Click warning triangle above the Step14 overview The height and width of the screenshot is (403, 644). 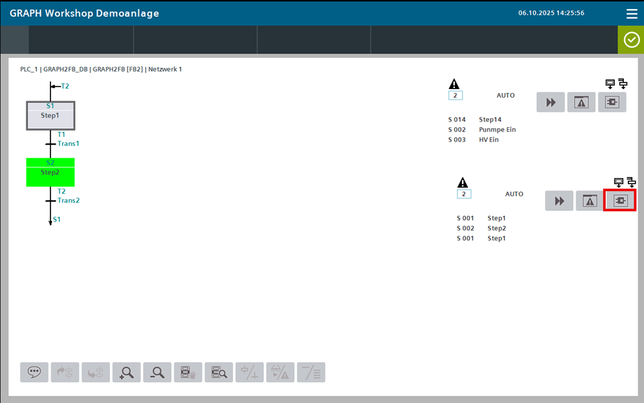[454, 84]
